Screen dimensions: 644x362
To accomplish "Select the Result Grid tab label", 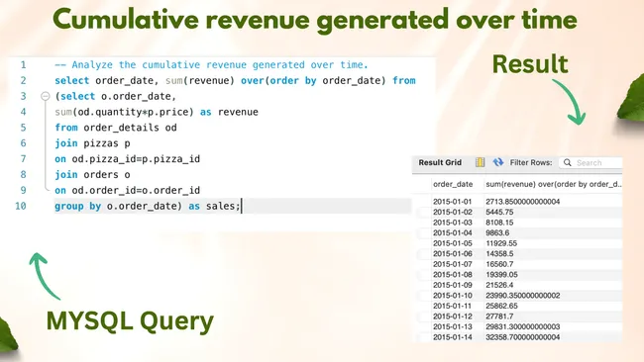I will pyautogui.click(x=440, y=162).
